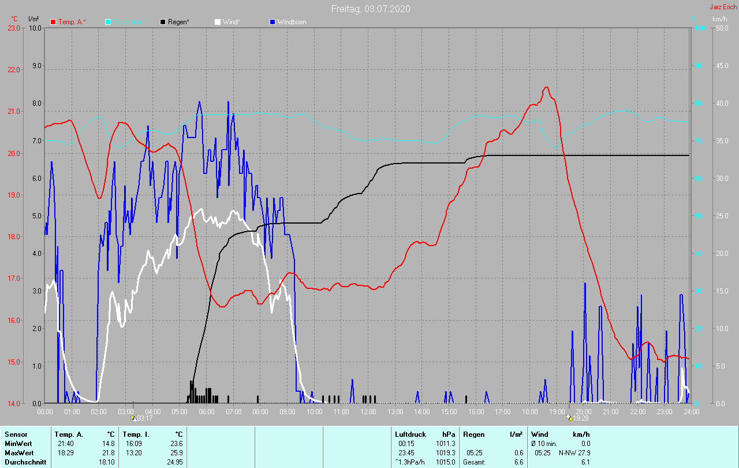Click the date title Freitag, 03.07.2020
The image size is (739, 468).
pos(371,9)
